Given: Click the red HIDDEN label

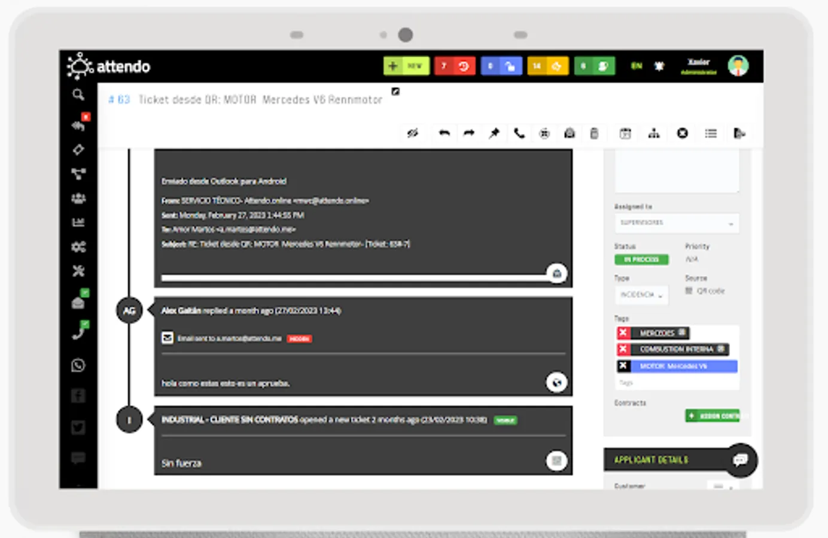Looking at the screenshot, I should (x=299, y=338).
